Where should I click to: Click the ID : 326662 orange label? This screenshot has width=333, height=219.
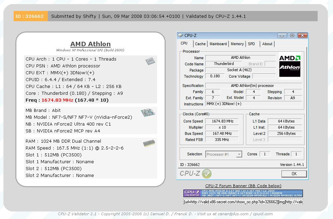pos(31,16)
